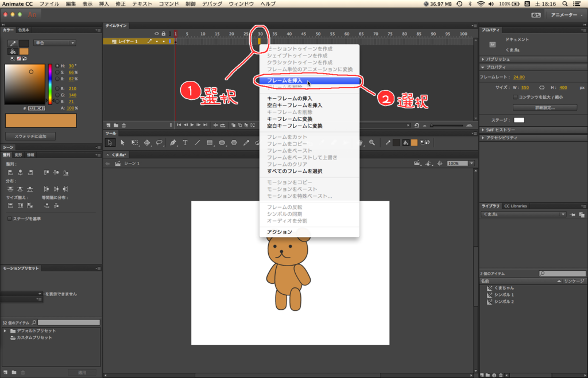Select the H hue radio button
This screenshot has width=588, height=378.
[57, 66]
